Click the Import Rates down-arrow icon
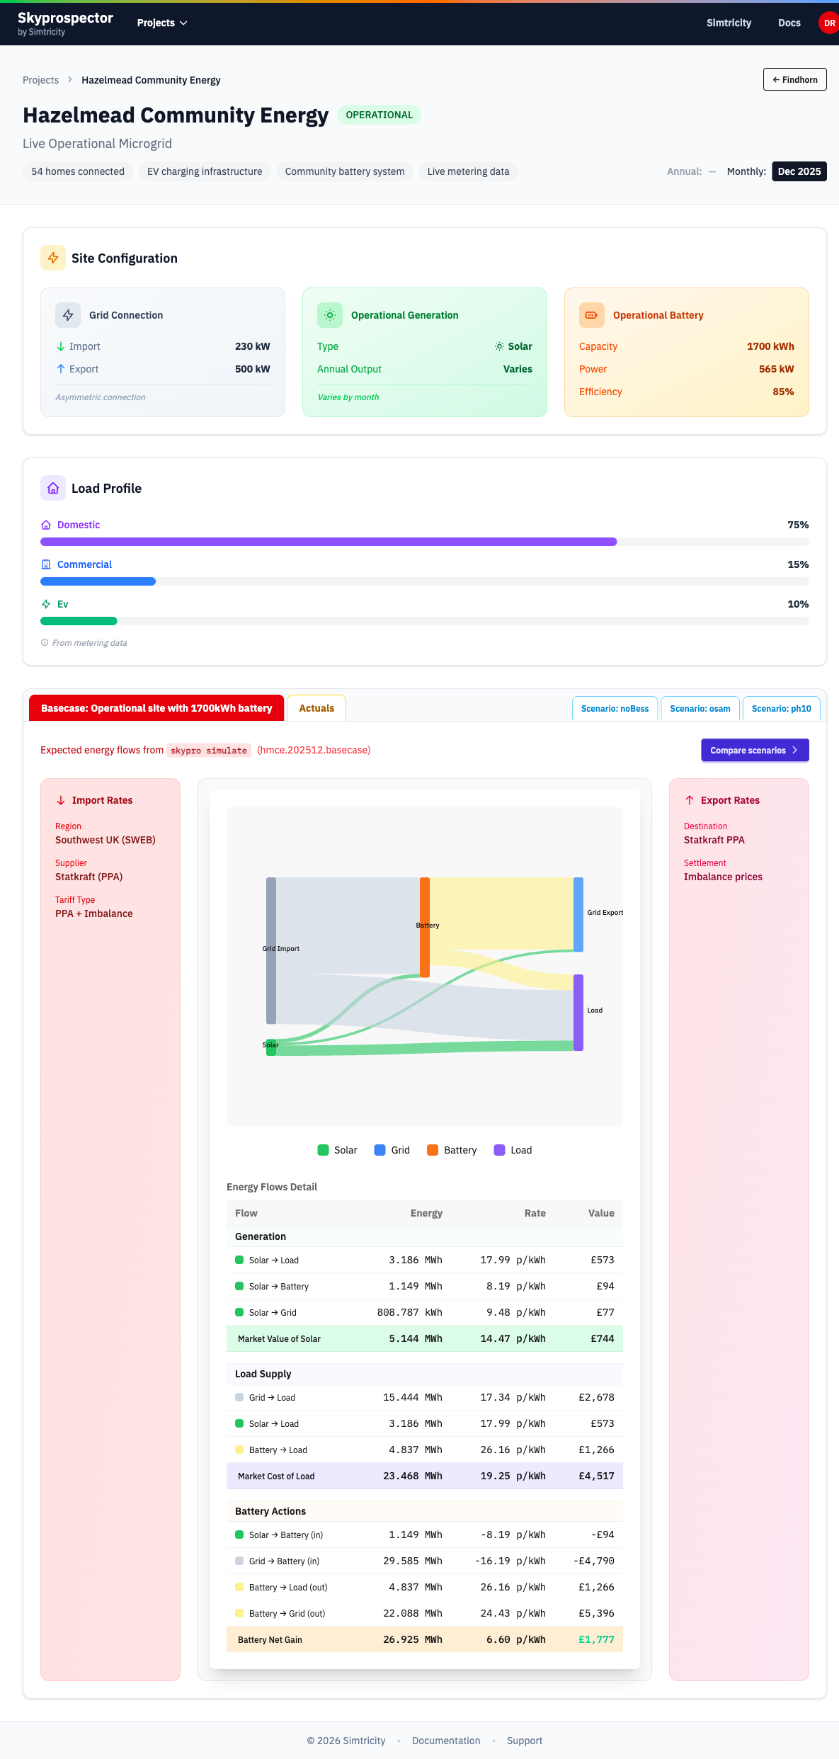 pyautogui.click(x=61, y=800)
